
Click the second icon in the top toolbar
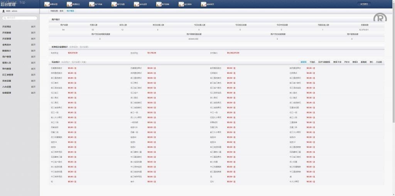pyautogui.click(x=69, y=4)
